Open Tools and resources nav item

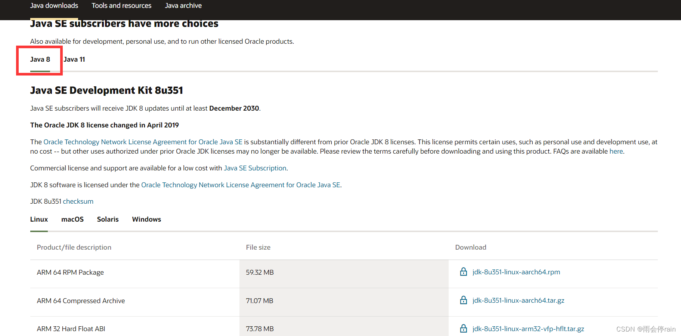click(121, 6)
